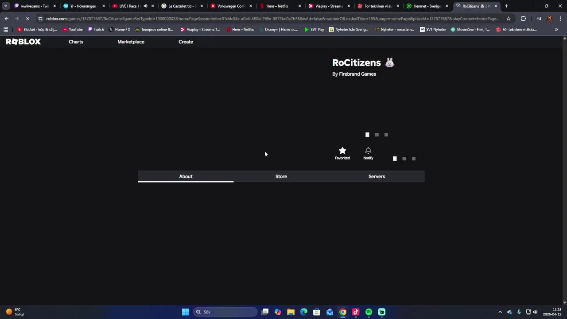The width and height of the screenshot is (567, 319).
Task: Open the Chrome profile avatar
Action: [550, 19]
